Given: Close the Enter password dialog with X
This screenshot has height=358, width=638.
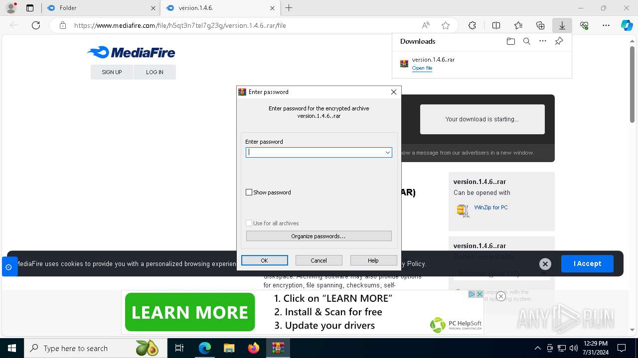Looking at the screenshot, I should pyautogui.click(x=394, y=92).
